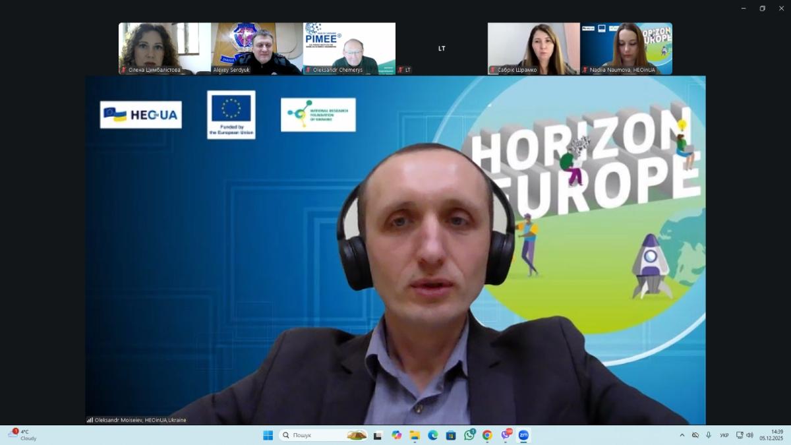
Task: Click the OneDrive cloud status icon
Action: [695, 435]
